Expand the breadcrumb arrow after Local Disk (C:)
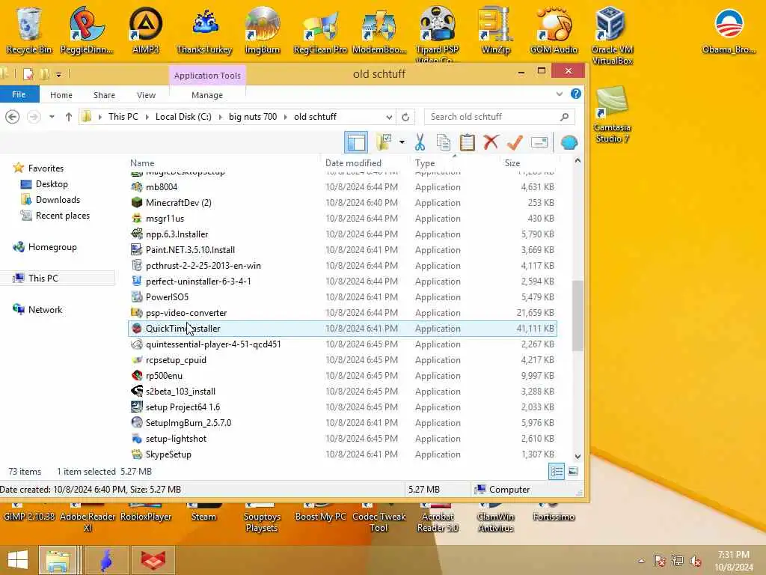 point(220,117)
